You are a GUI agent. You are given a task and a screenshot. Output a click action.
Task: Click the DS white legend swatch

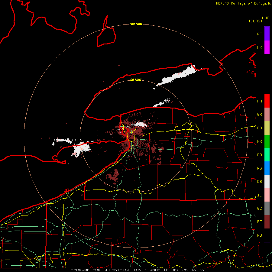267,181
